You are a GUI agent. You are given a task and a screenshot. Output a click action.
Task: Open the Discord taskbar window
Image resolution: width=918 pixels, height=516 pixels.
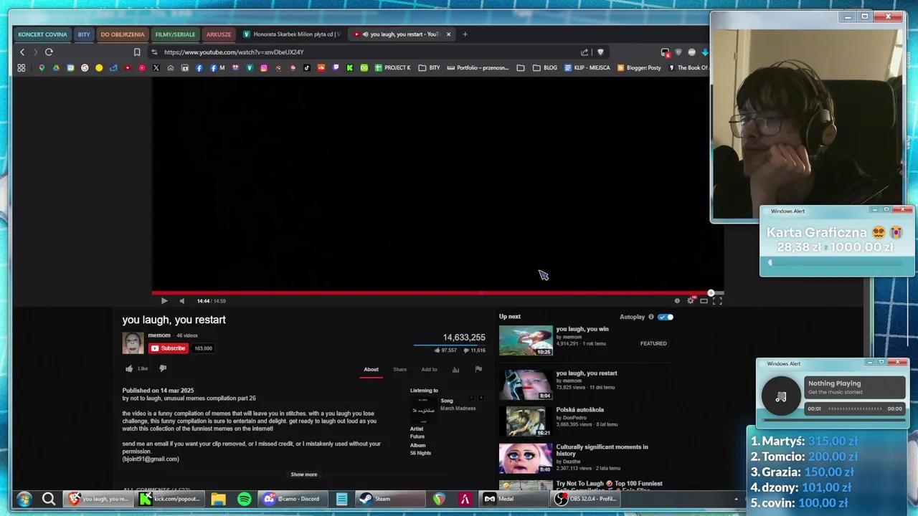[292, 499]
